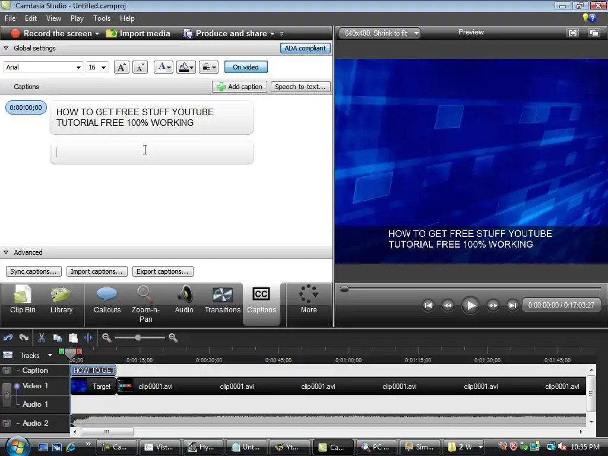Open the Tools menu
The image size is (608, 456).
point(102,18)
